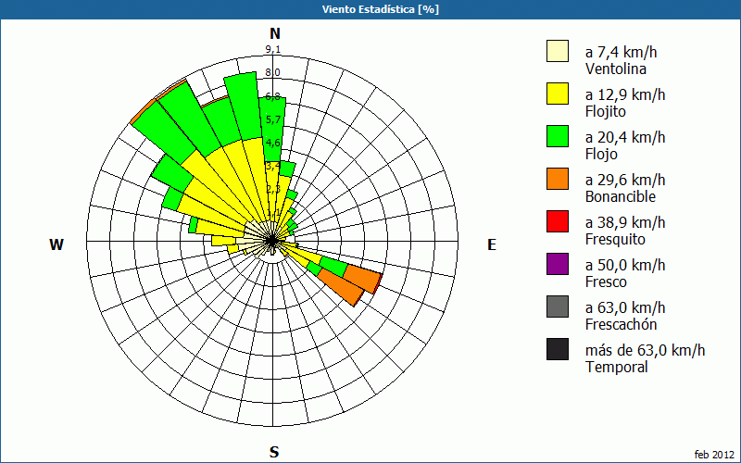
Task: Click the orange Bonancible legend swatch
Action: coord(558,179)
